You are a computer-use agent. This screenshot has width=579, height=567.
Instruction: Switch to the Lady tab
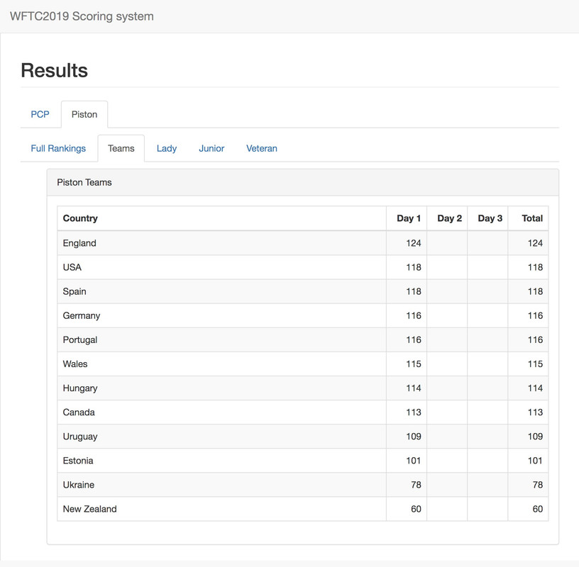point(167,148)
